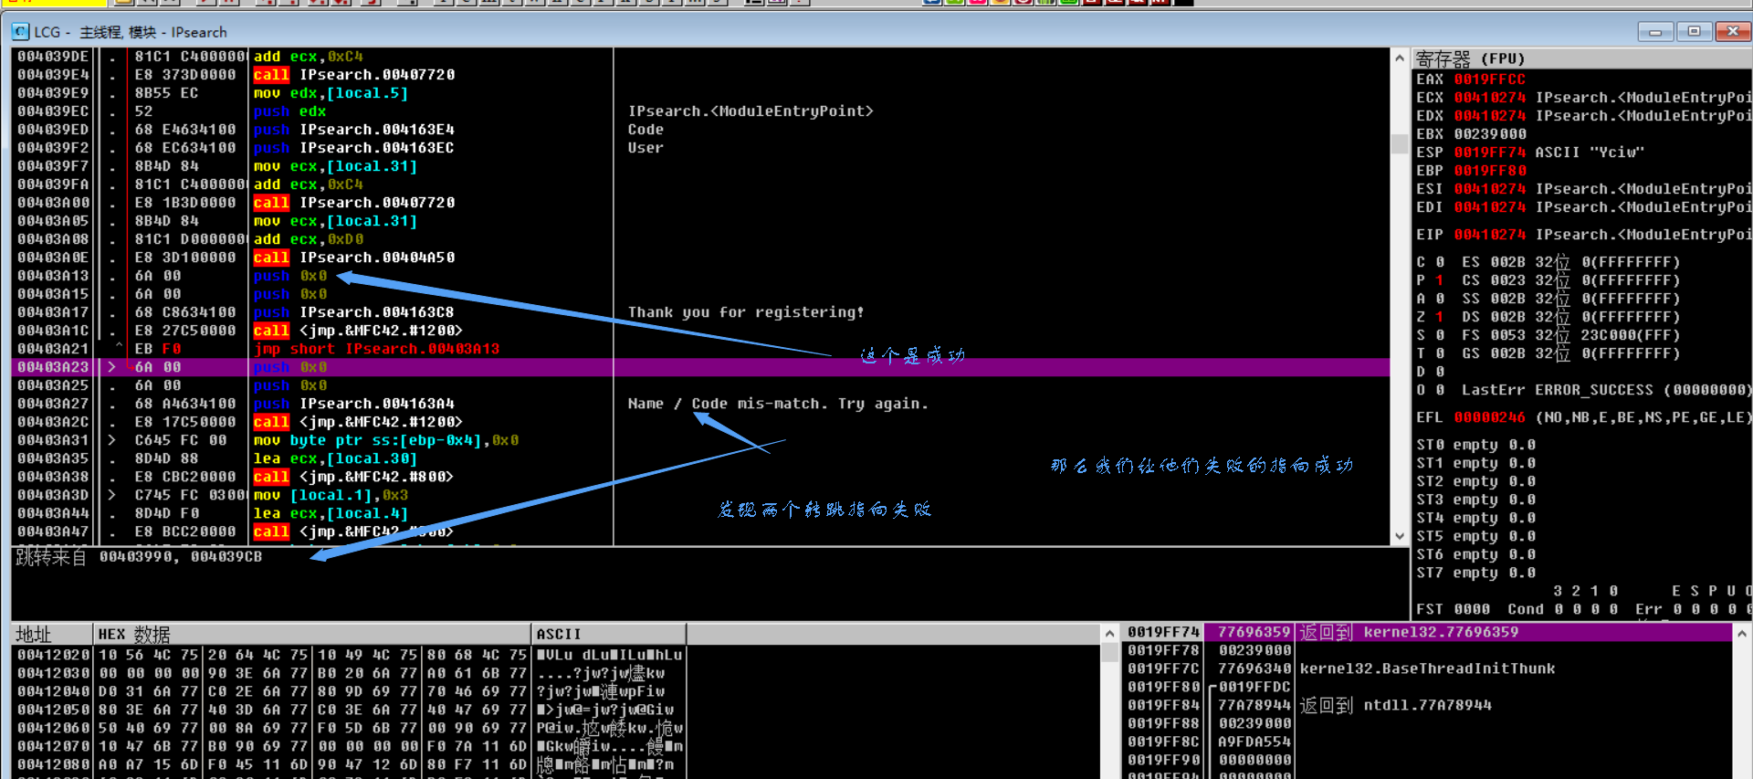
Task: Select stack entry at address 0019FF80
Action: pyautogui.click(x=1429, y=687)
